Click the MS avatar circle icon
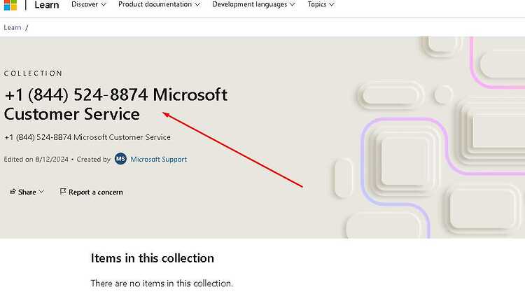 tap(120, 159)
